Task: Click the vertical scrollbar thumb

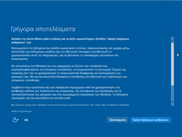Action: pyautogui.click(x=173, y=64)
